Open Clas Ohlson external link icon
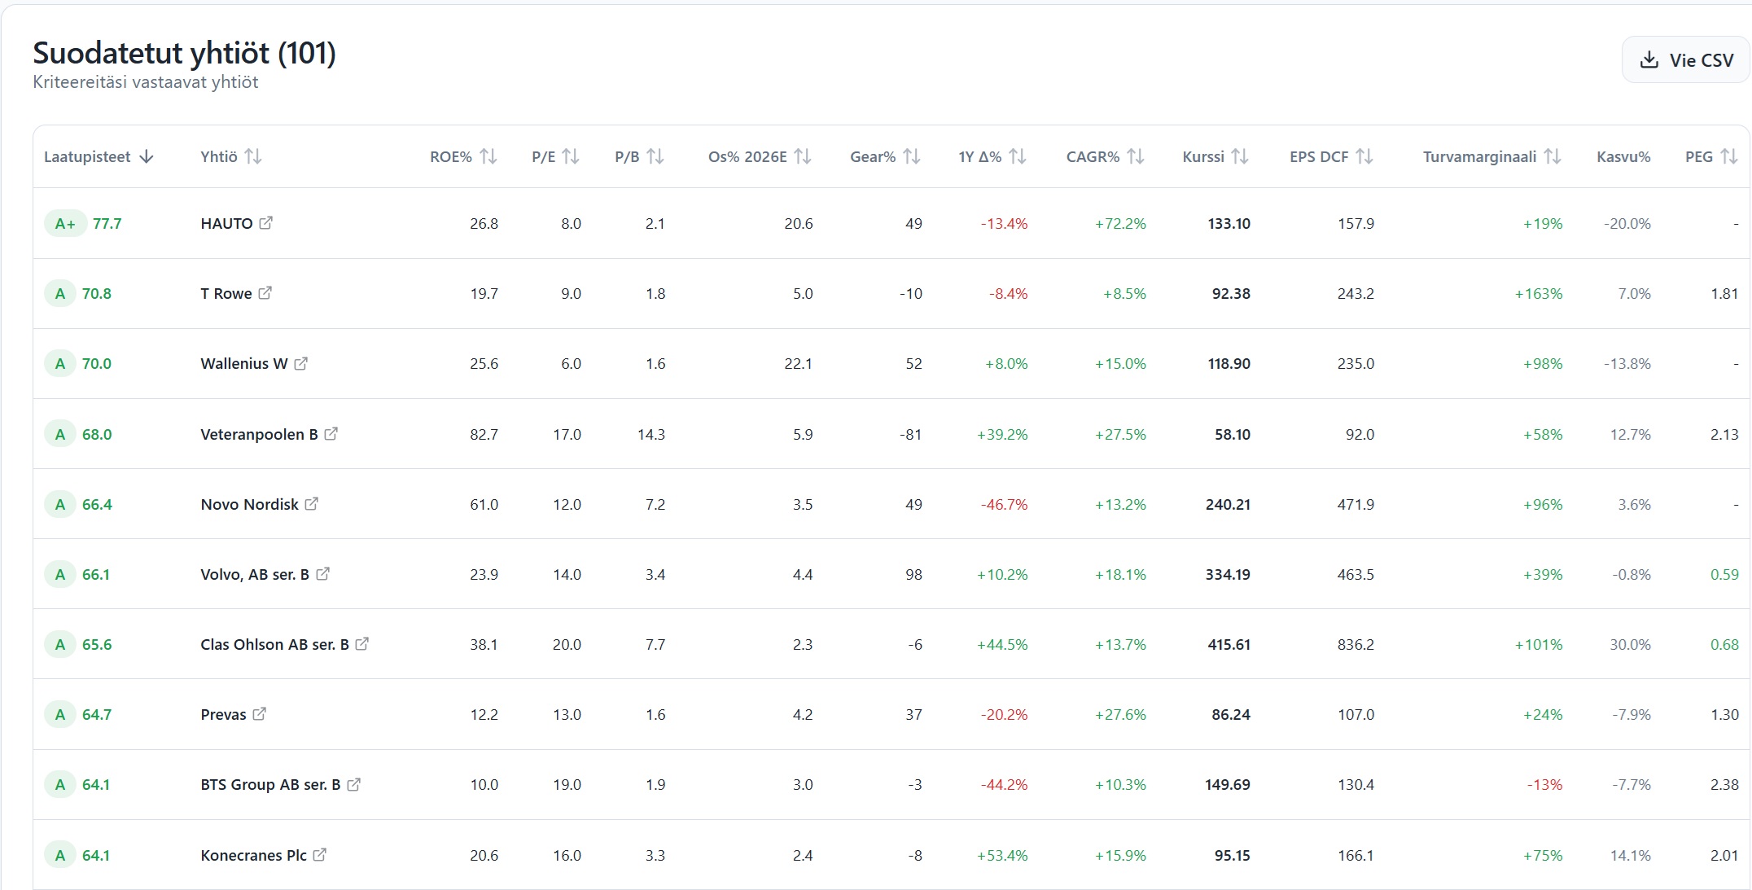 pos(362,644)
